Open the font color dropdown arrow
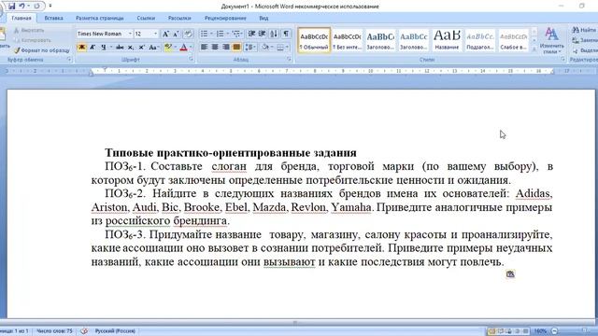The image size is (598, 336). click(x=191, y=48)
